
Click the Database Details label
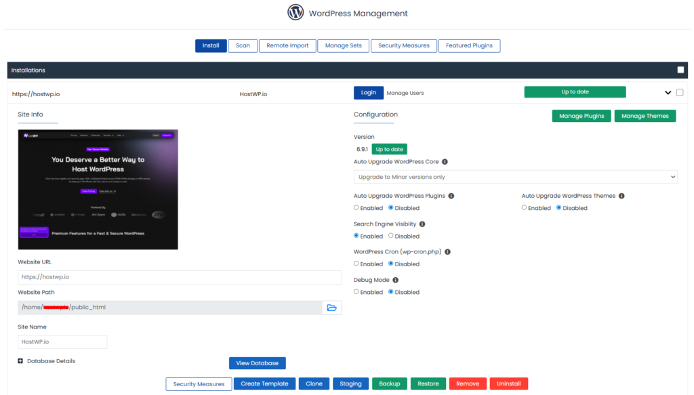52,361
